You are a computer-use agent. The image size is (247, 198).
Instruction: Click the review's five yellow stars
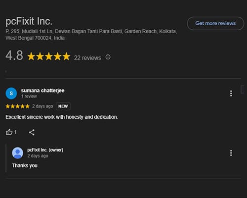point(18,106)
